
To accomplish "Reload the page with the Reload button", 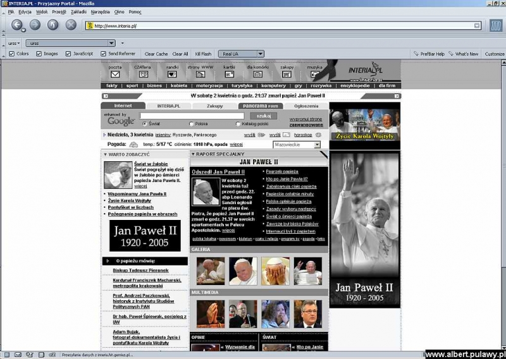I will pyautogui.click(x=53, y=25).
